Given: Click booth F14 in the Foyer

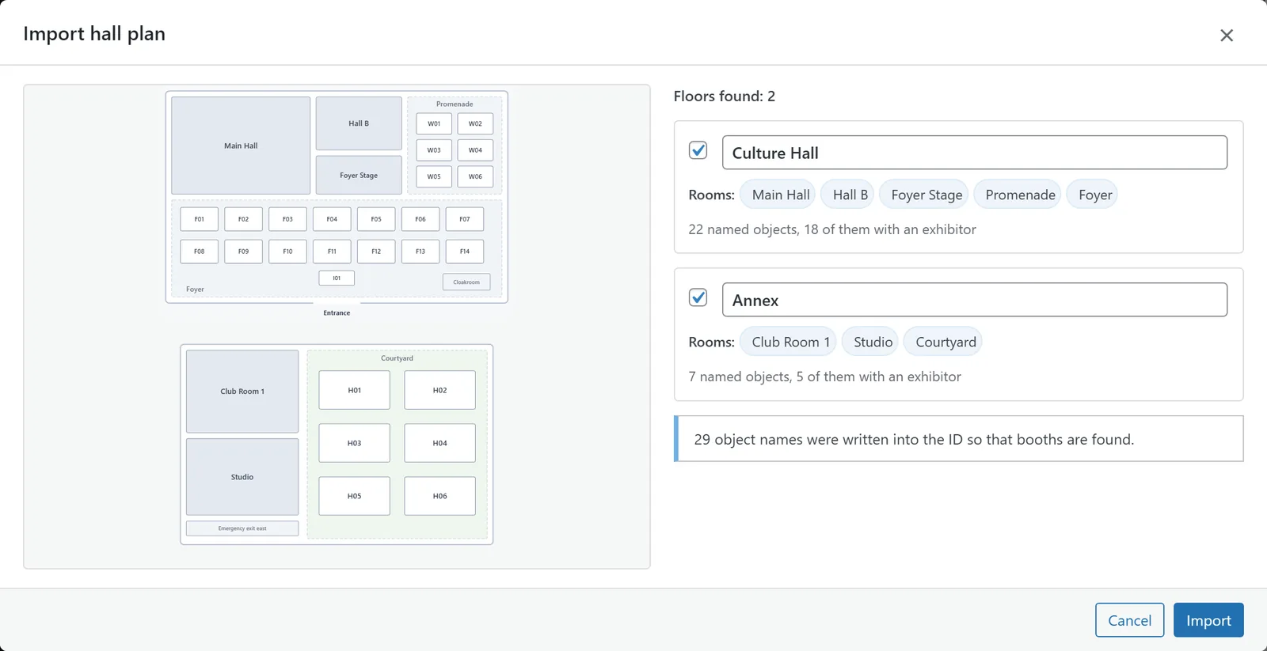Looking at the screenshot, I should tap(465, 252).
